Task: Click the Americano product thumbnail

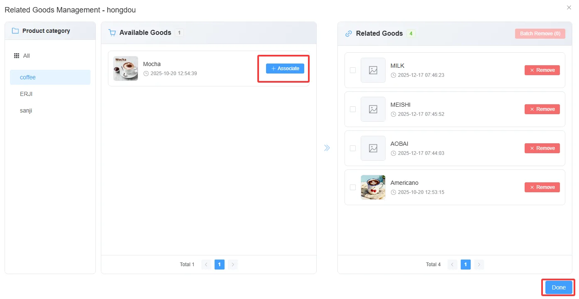Action: [373, 187]
